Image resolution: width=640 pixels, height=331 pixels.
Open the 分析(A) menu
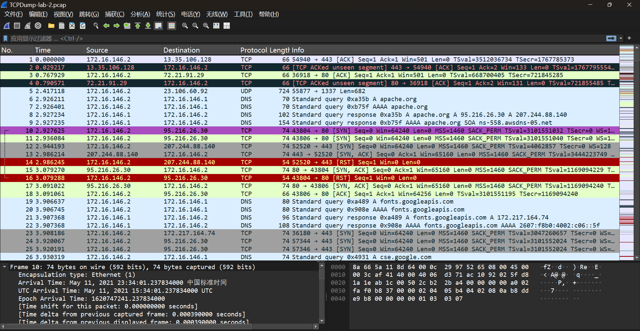(140, 14)
